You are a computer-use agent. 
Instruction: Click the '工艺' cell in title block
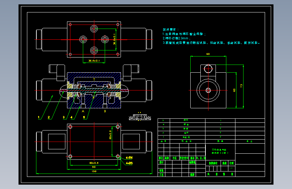[161, 175]
